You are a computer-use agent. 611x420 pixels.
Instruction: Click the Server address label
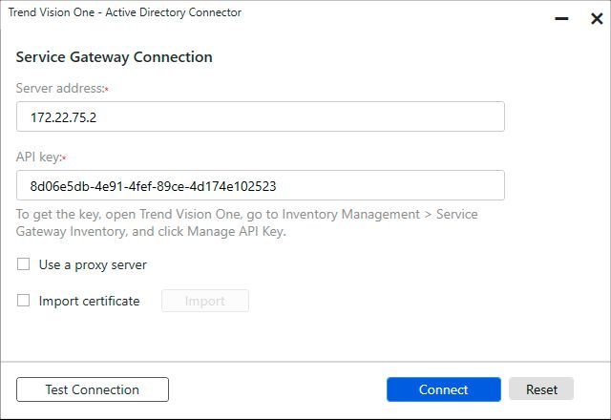62,89
